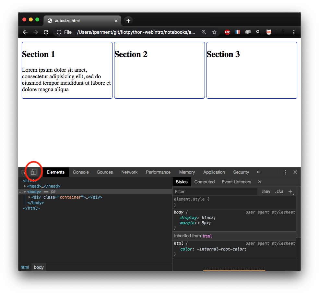Close the DevTools panel
The width and height of the screenshot is (319, 295).
point(295,172)
